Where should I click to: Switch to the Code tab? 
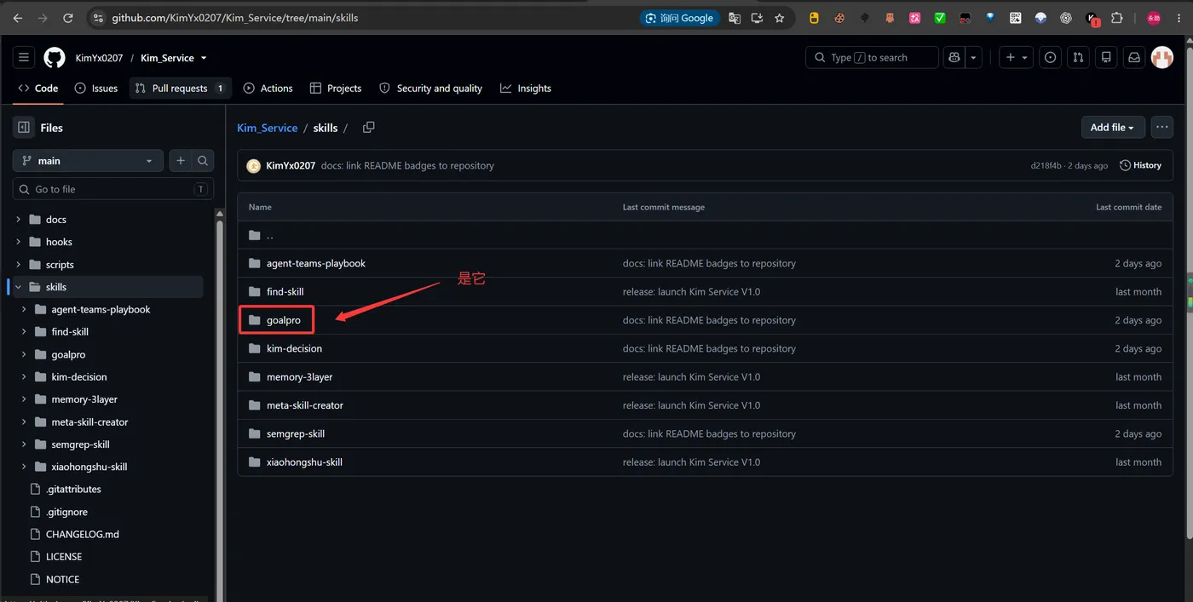coord(38,88)
